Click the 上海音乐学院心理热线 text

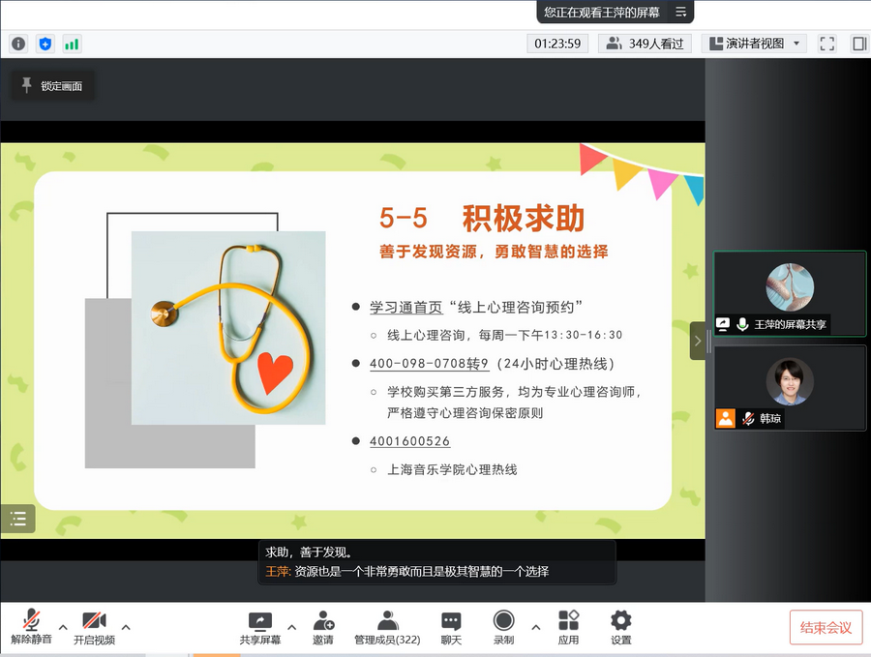coord(452,470)
